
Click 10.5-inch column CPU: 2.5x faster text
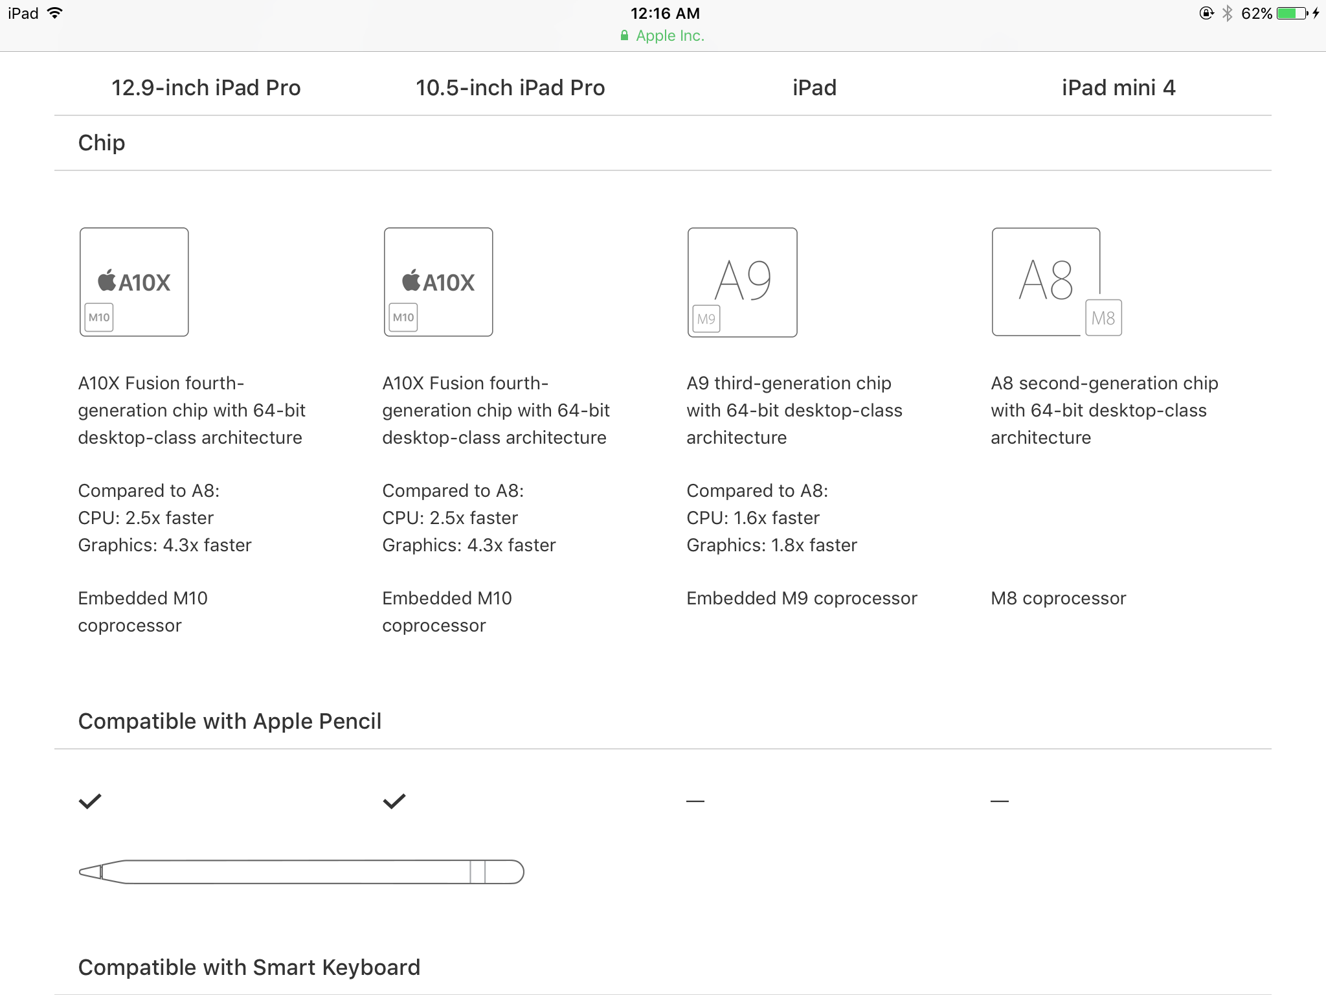coord(450,518)
